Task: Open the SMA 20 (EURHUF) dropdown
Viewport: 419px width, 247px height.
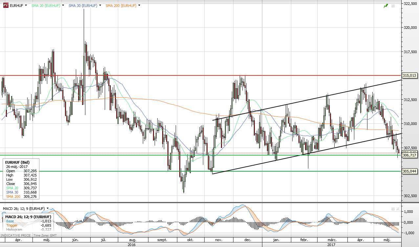Action: pyautogui.click(x=63, y=6)
